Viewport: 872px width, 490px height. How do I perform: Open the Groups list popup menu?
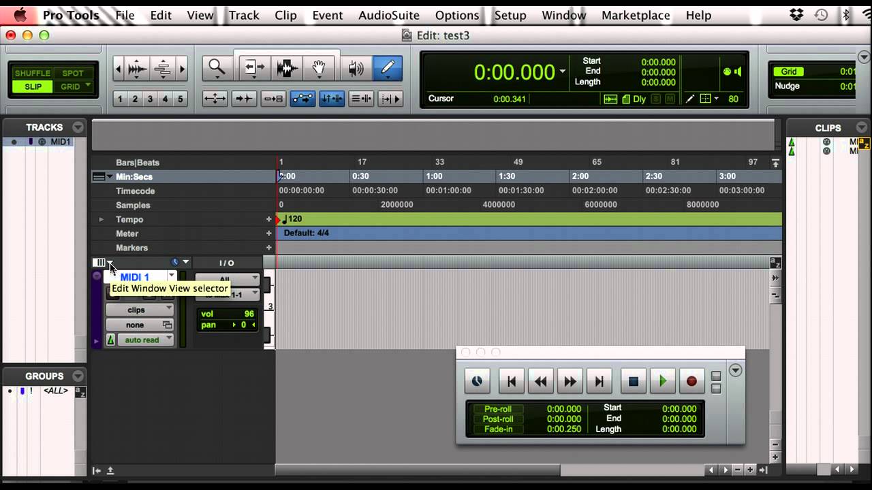78,376
